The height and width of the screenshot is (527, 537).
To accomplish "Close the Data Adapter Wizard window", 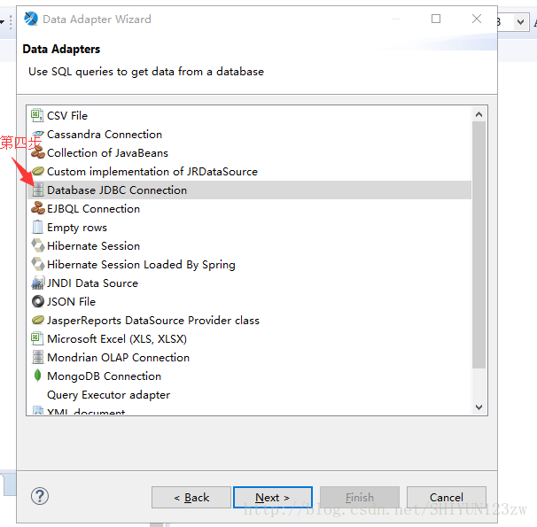I will point(477,19).
